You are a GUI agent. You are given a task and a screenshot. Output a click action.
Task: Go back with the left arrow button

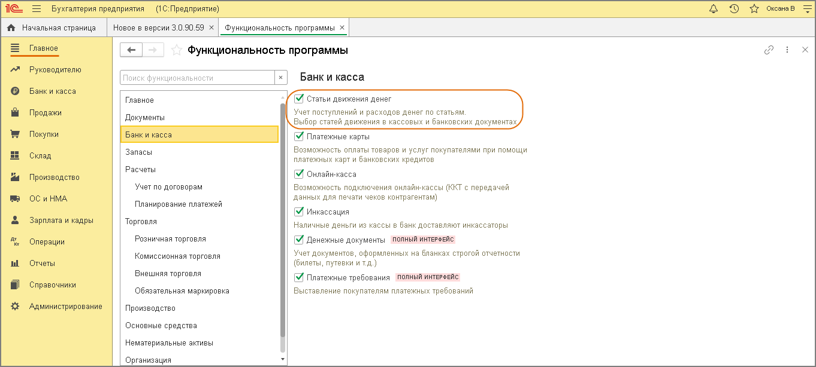tap(131, 50)
